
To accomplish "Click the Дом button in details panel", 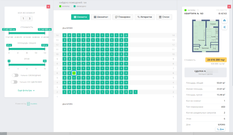I will click(x=220, y=129).
